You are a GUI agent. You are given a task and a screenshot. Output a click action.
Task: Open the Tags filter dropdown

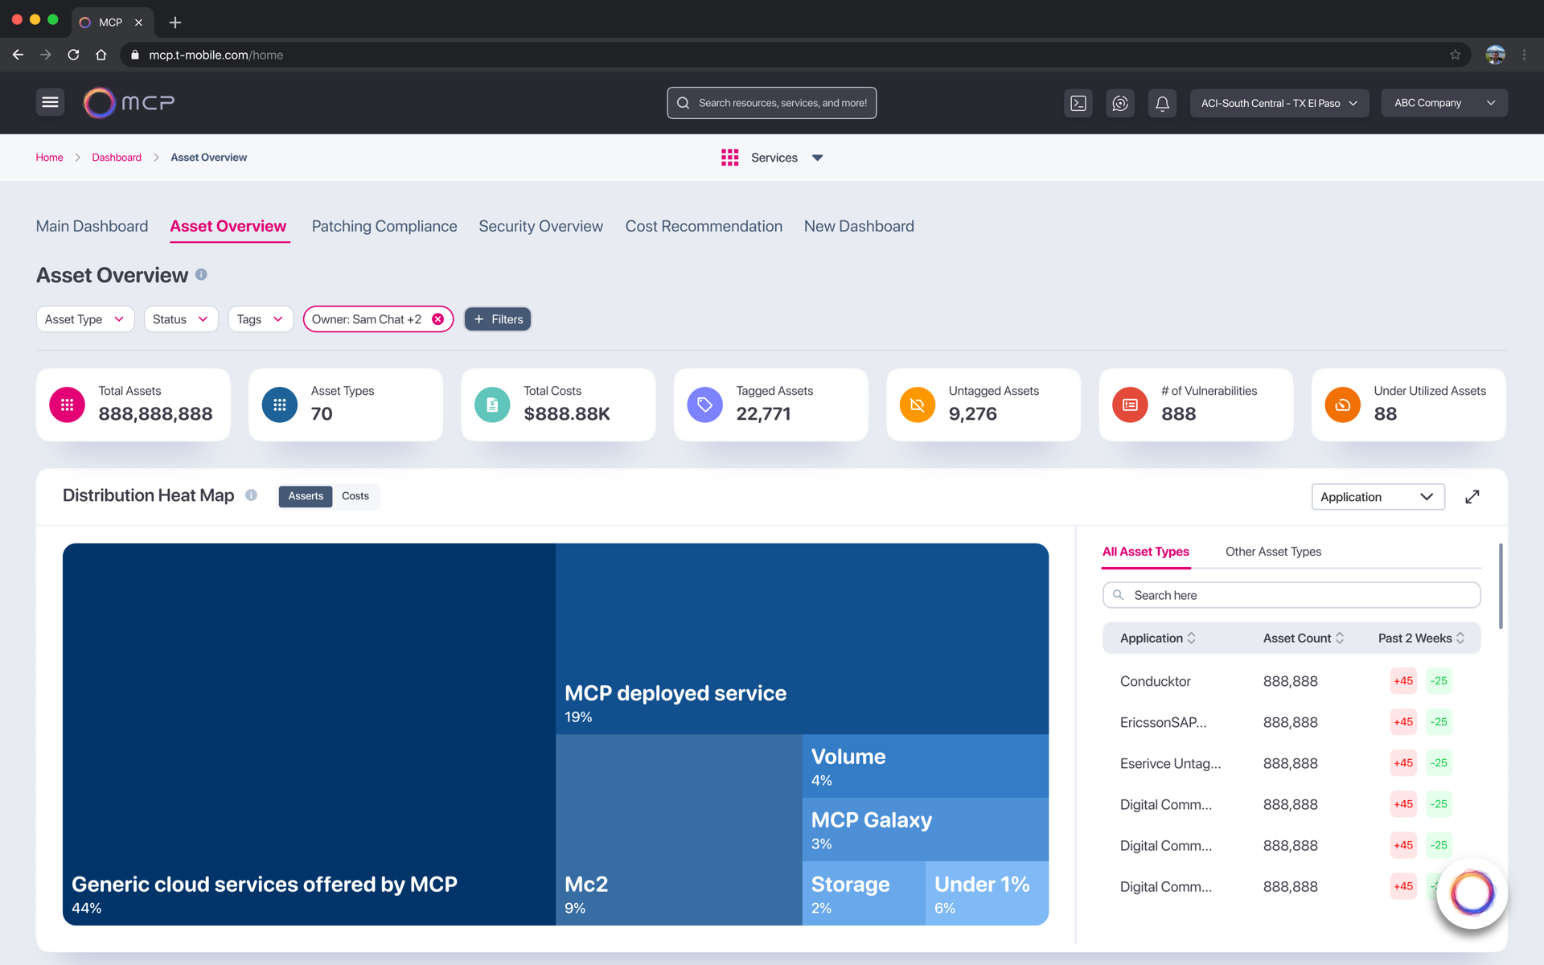tap(261, 319)
